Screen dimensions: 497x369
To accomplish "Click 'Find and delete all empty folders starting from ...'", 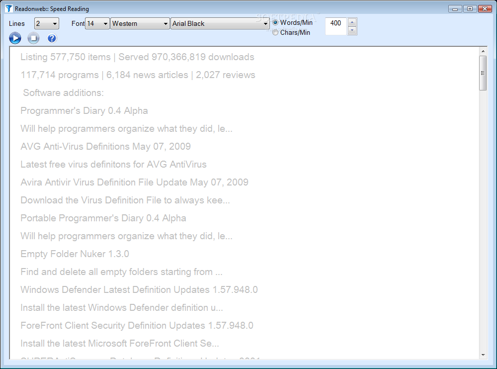I will [x=121, y=272].
